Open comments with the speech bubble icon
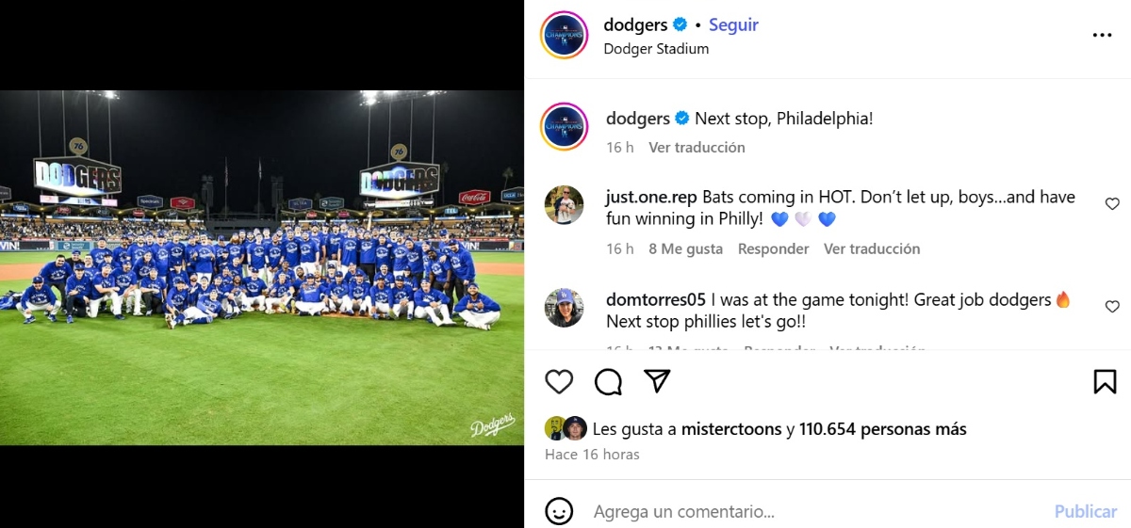This screenshot has width=1131, height=528. 608,381
